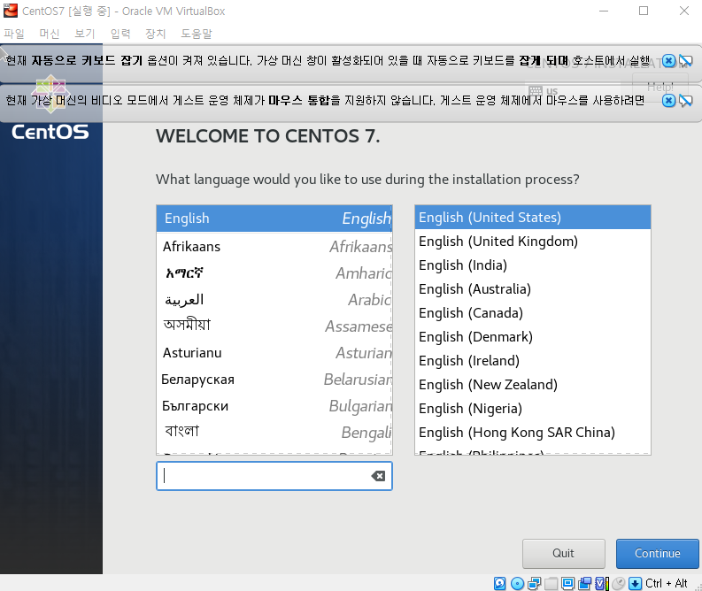The image size is (702, 591).
Task: Click the keyboard capture arrow icon
Action: pyautogui.click(x=635, y=583)
